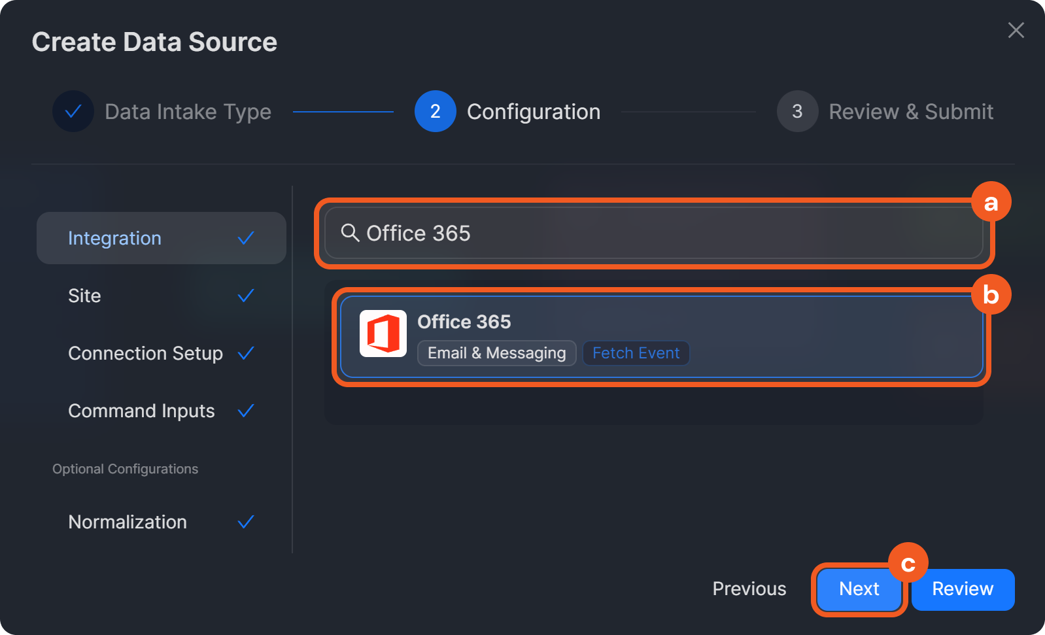Select step 3 Review & Submit circle
The height and width of the screenshot is (635, 1045).
point(798,111)
